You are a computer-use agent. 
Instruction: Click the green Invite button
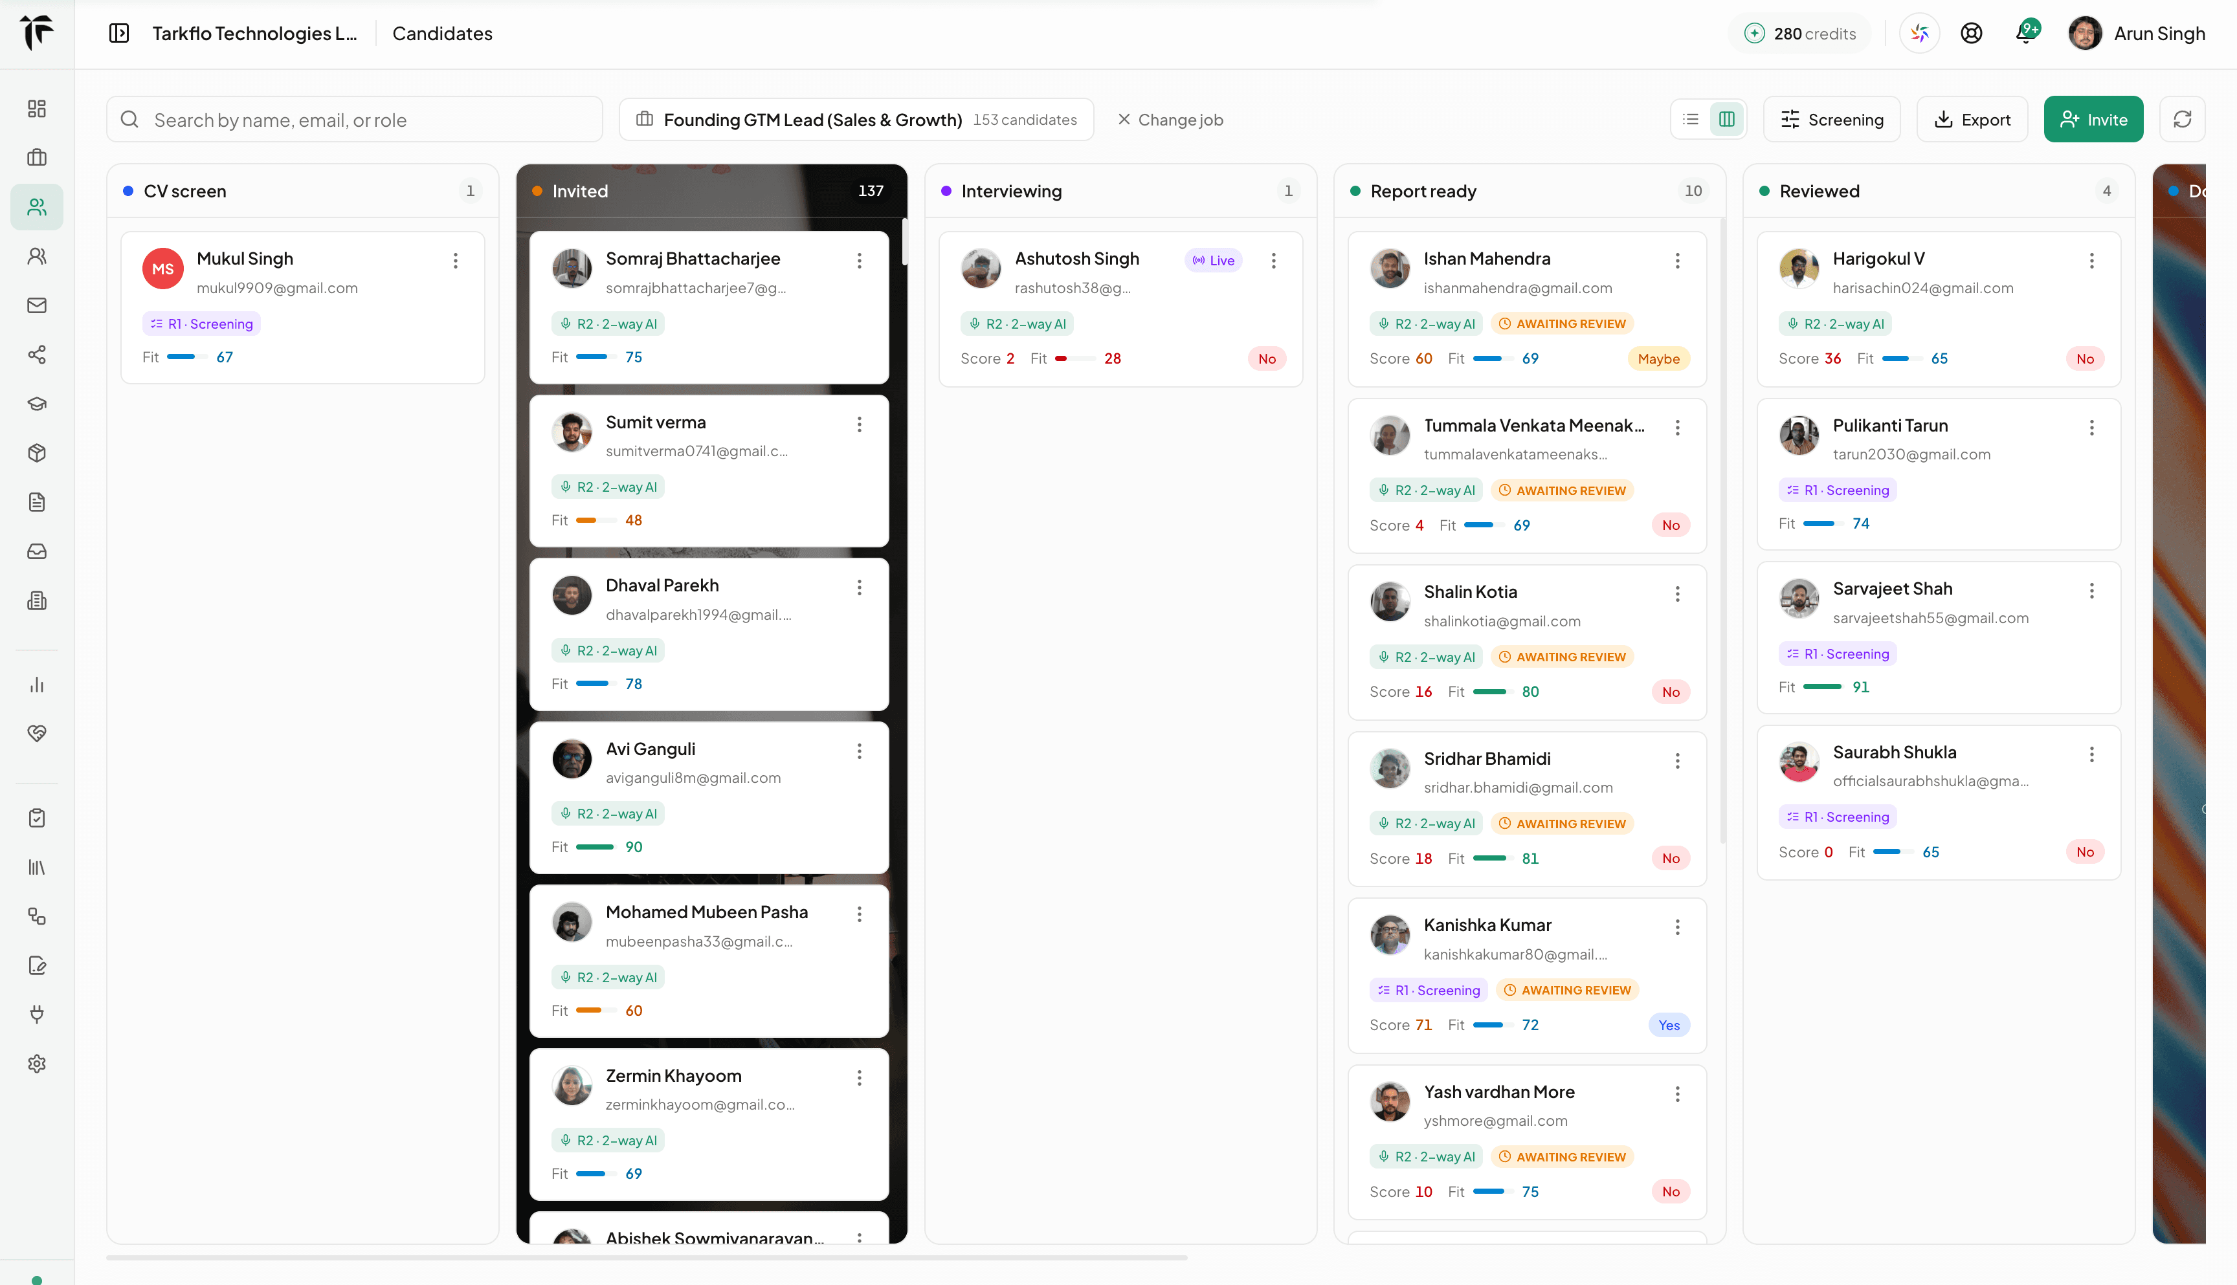[2093, 119]
